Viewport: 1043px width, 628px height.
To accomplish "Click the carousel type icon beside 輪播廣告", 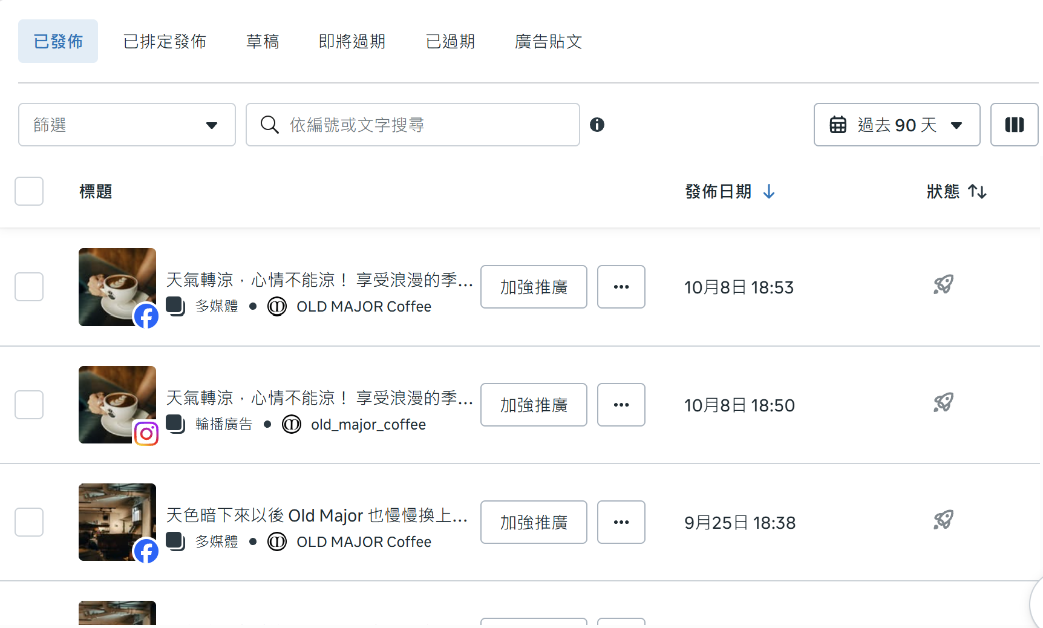I will tap(175, 424).
